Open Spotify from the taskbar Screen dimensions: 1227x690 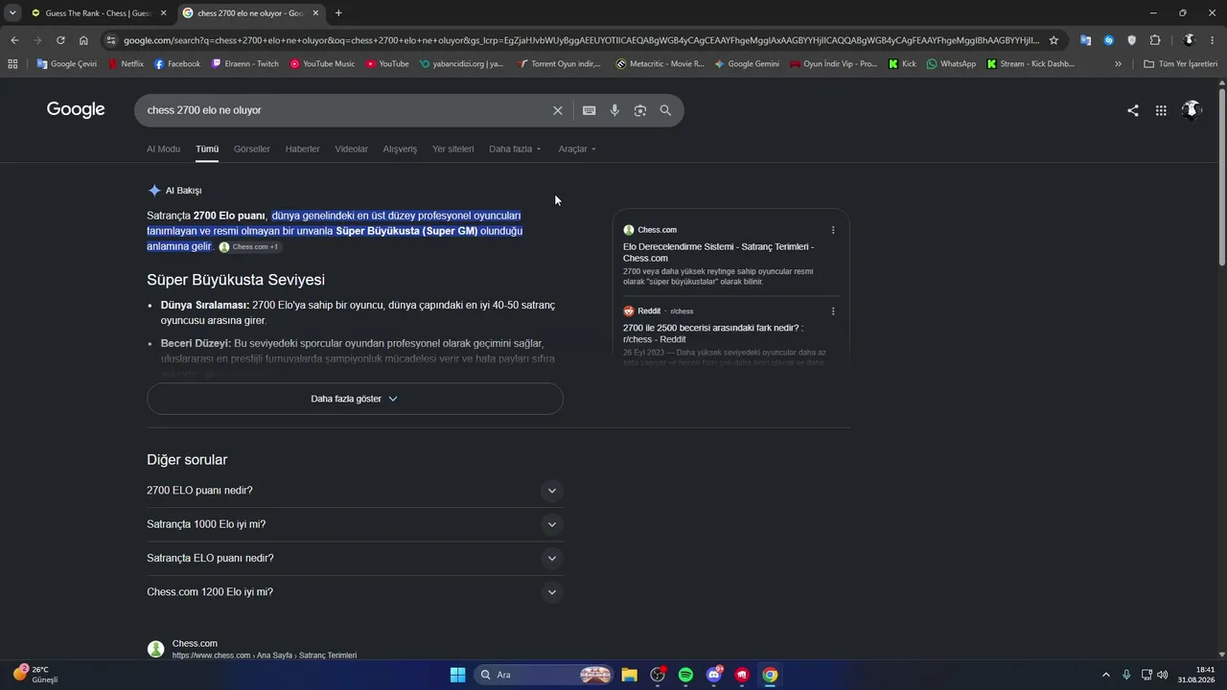(685, 675)
